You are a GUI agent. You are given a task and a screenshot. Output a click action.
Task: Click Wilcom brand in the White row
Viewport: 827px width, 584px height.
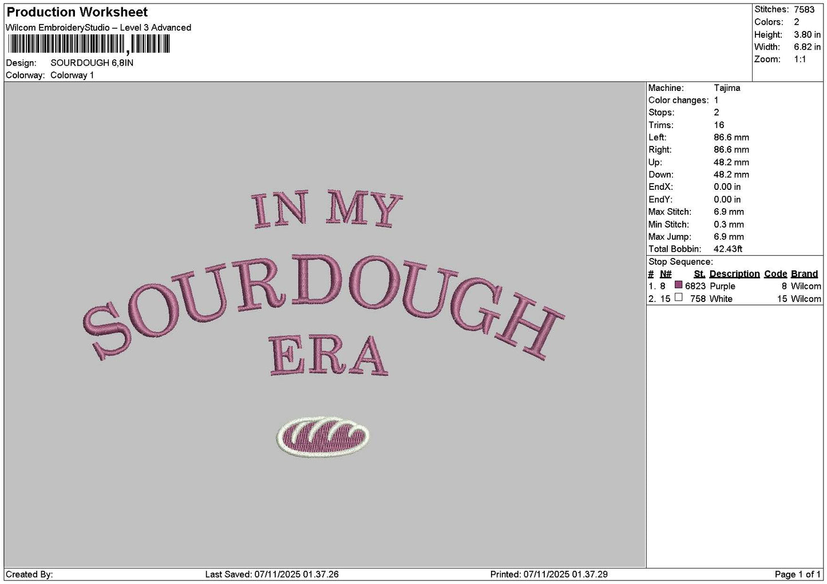tap(806, 299)
